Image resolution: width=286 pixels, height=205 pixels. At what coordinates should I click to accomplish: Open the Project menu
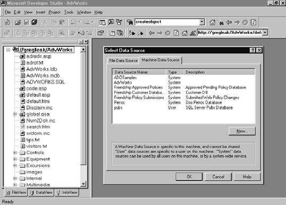[54, 12]
